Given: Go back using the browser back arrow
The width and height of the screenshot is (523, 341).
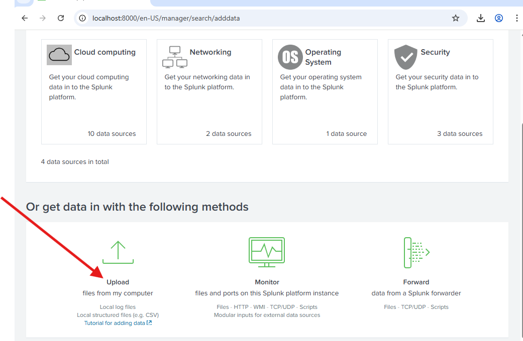Looking at the screenshot, I should click(x=25, y=18).
